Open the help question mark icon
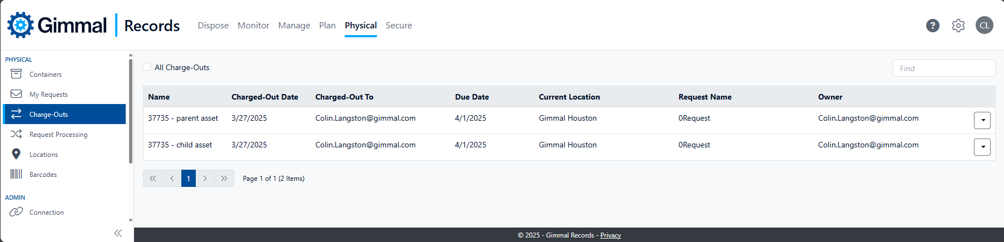 click(933, 26)
